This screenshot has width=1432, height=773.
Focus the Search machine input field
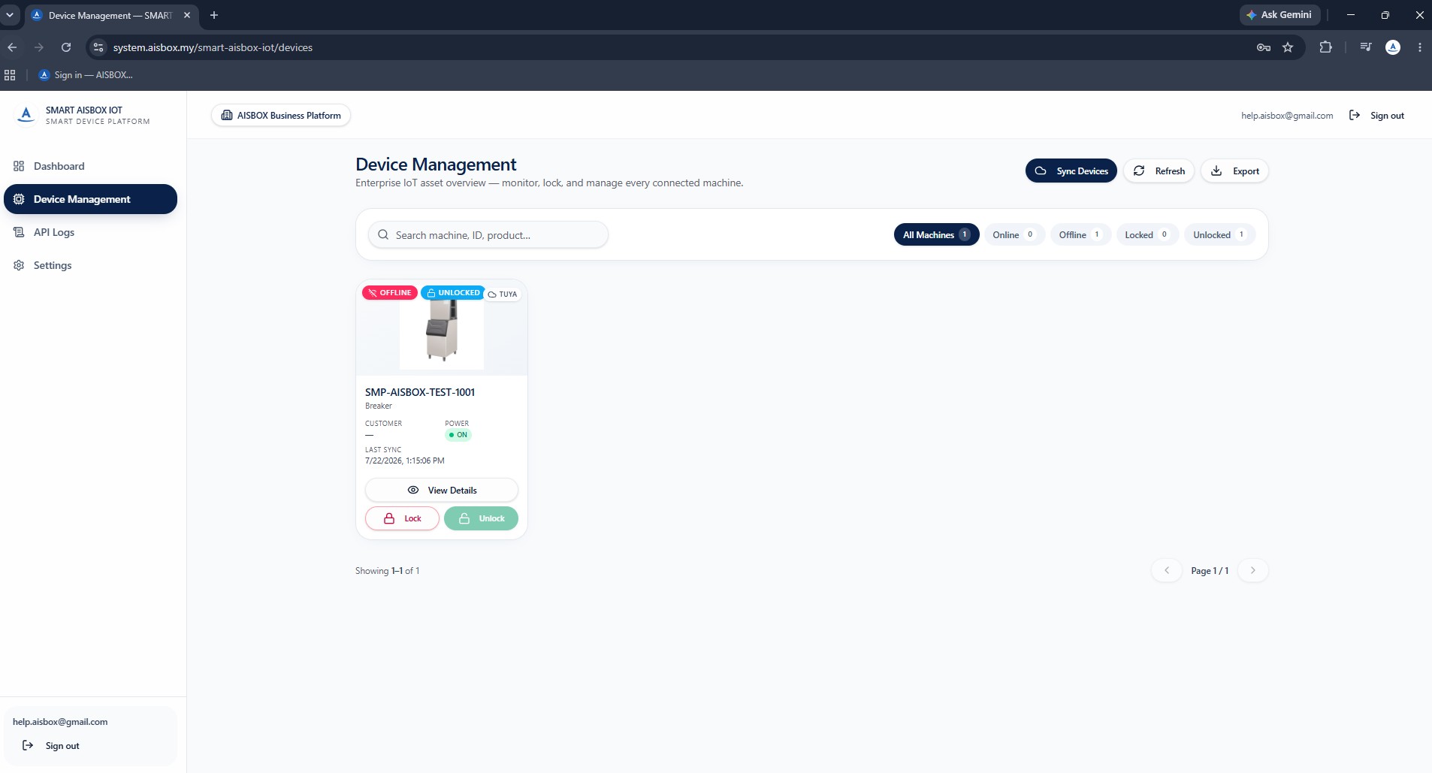click(x=488, y=234)
